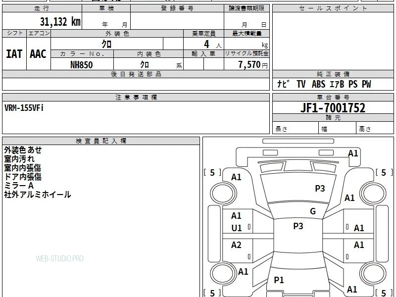This screenshot has width=396, height=297.
Task: Select the note VRM-155VFi
Action: (x=24, y=108)
